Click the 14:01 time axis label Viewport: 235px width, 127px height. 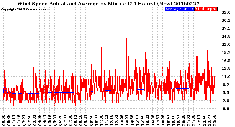127,120
